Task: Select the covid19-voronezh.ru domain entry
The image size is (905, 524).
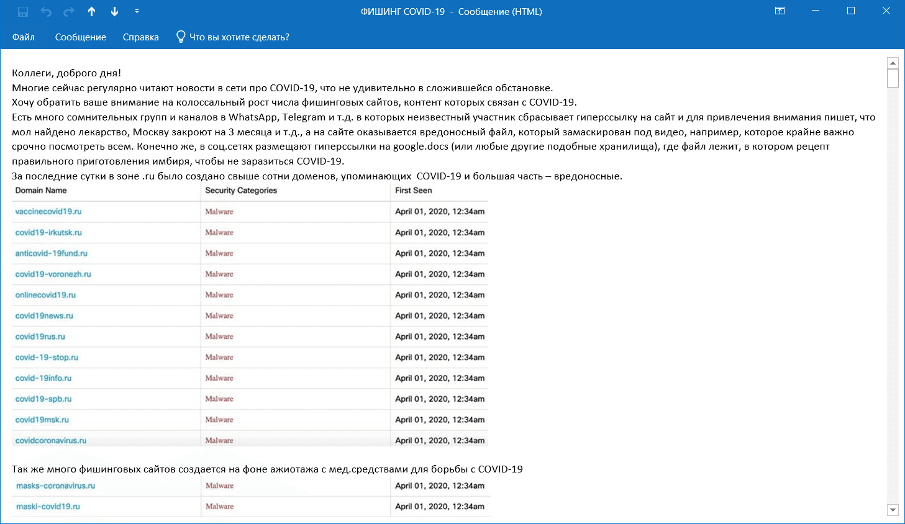Action: tap(53, 274)
